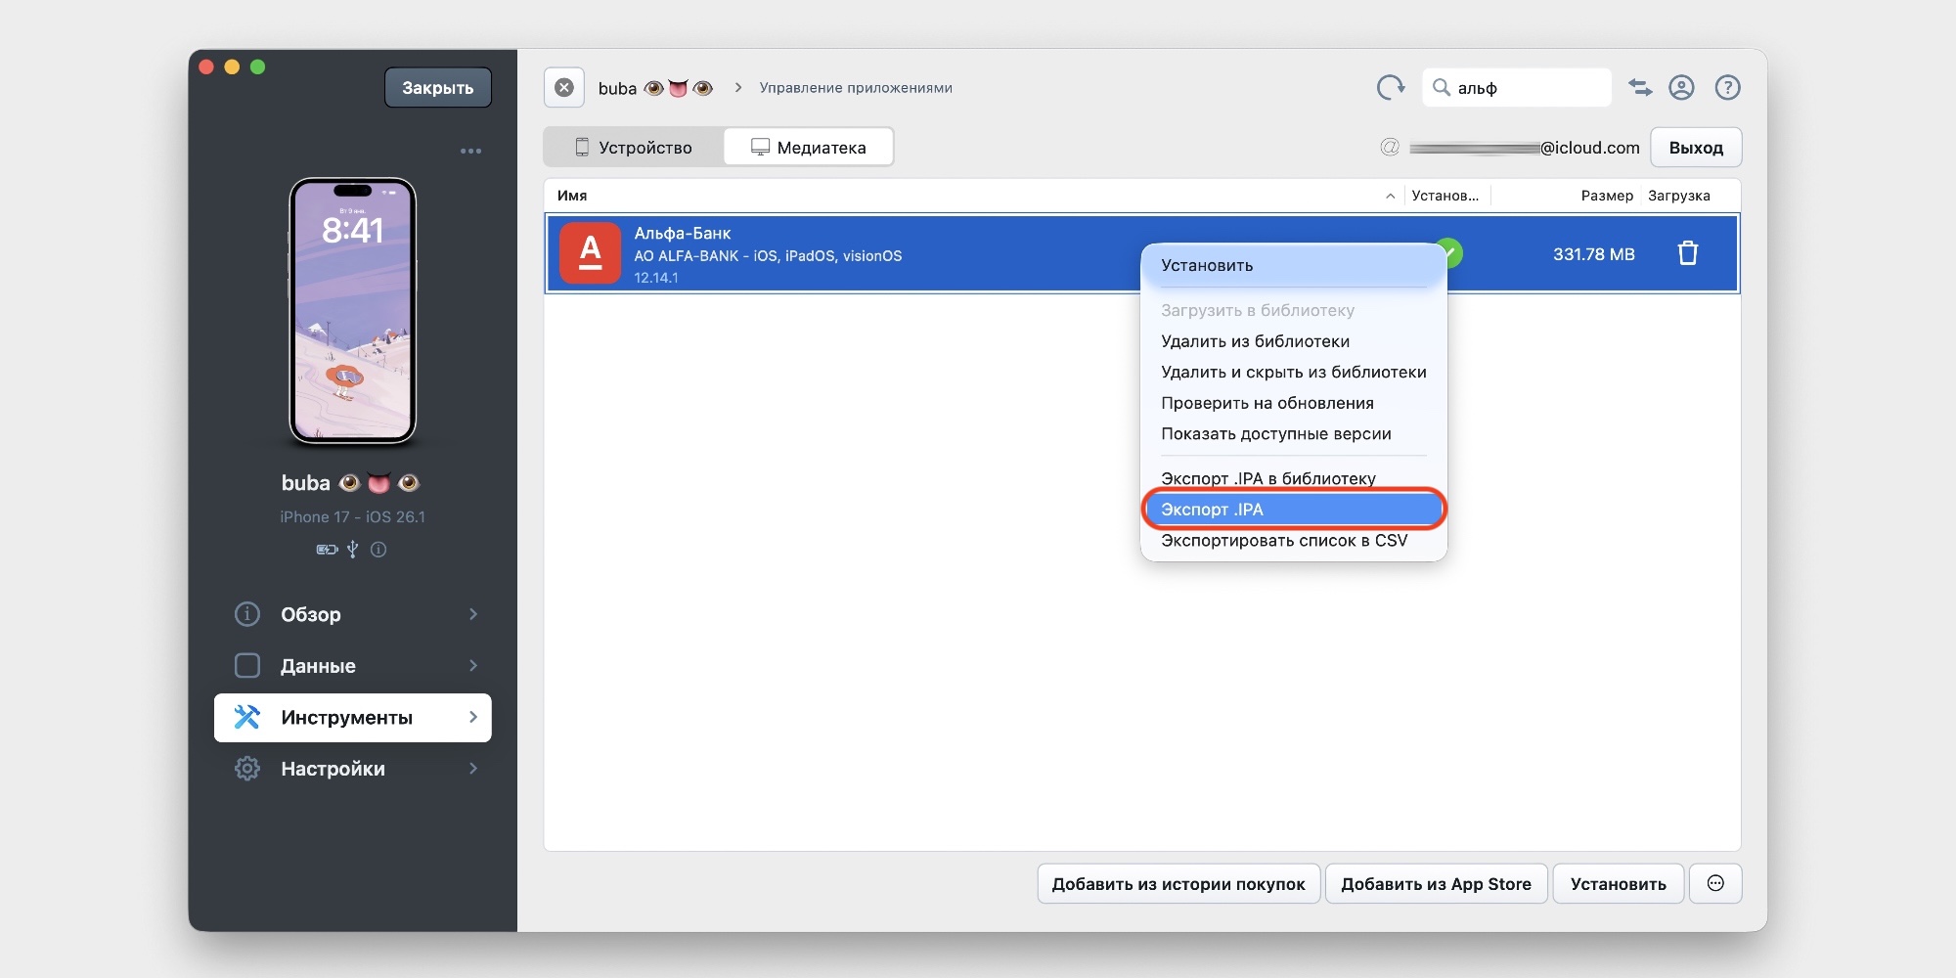This screenshot has width=1956, height=978.
Task: Open the account profile icon
Action: tap(1681, 88)
